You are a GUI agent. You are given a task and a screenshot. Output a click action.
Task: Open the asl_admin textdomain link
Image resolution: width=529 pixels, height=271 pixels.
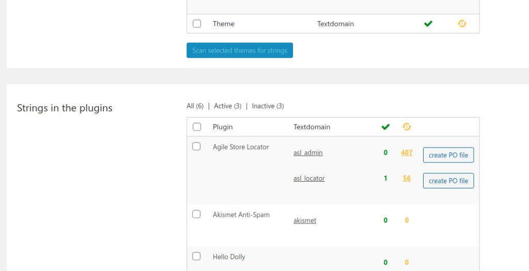[x=308, y=153]
